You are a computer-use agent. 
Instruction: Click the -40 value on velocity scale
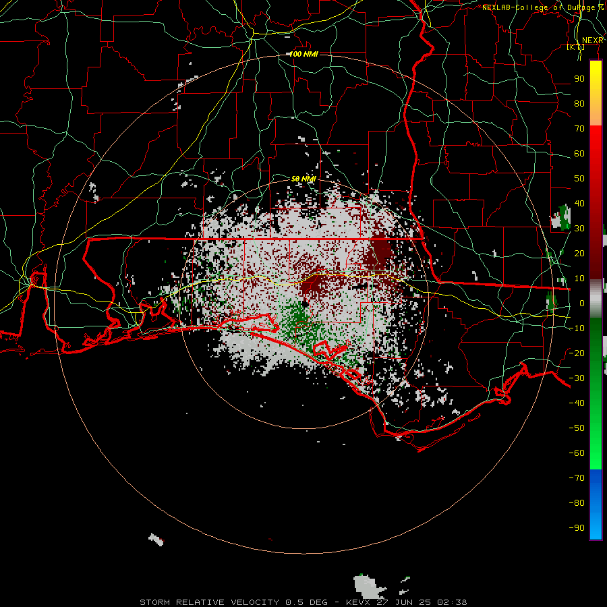577,403
